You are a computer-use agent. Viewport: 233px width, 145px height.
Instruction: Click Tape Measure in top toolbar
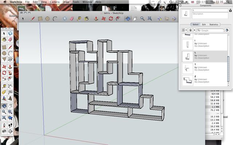[79, 18]
